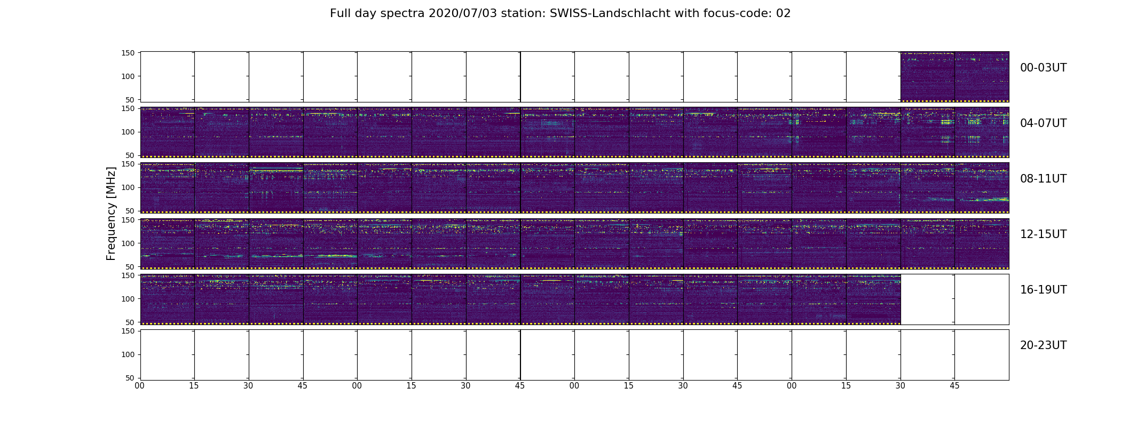Open the first spectrogram panel of the 16-19UT row

pyautogui.click(x=168, y=299)
